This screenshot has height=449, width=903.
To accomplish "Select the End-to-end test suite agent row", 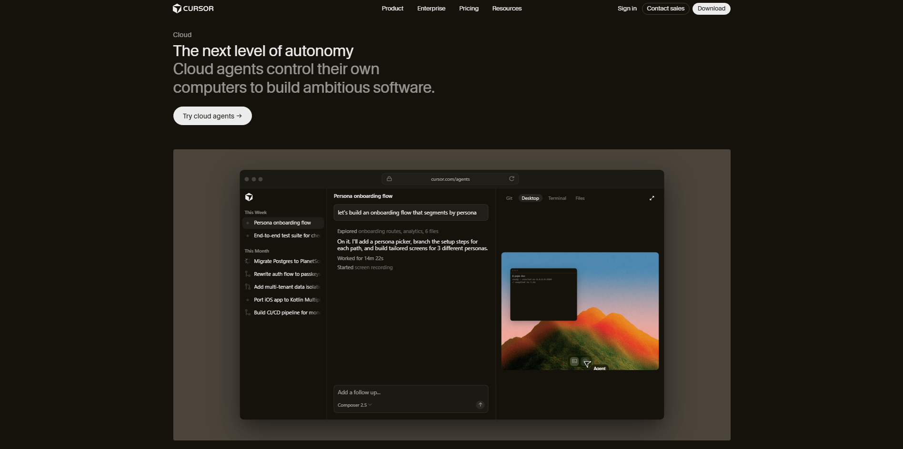I will click(x=283, y=235).
